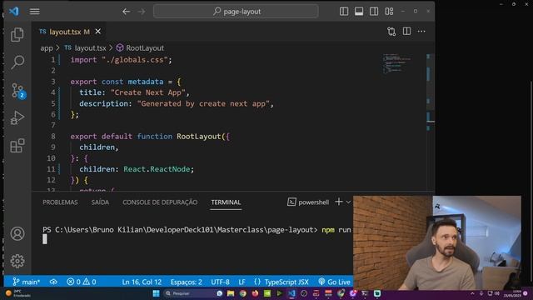Screen dimensions: 533x300
Task: Open Firefox from the taskbar
Action: [x=255, y=293]
